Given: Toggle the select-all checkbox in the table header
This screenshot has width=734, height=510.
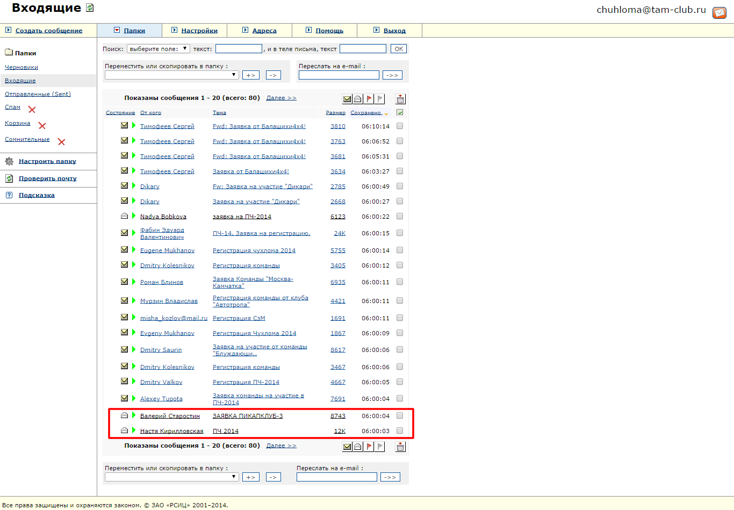Looking at the screenshot, I should click(x=400, y=113).
